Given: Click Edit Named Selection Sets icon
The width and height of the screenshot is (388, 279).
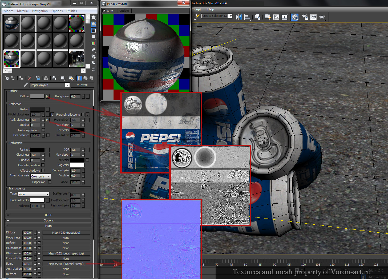Looking at the screenshot, I should (x=196, y=17).
